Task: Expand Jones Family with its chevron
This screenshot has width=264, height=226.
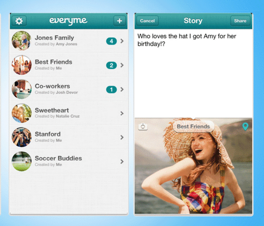Action: pyautogui.click(x=122, y=41)
